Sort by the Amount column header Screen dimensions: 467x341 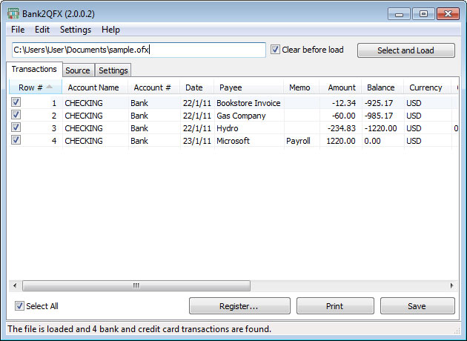[342, 87]
